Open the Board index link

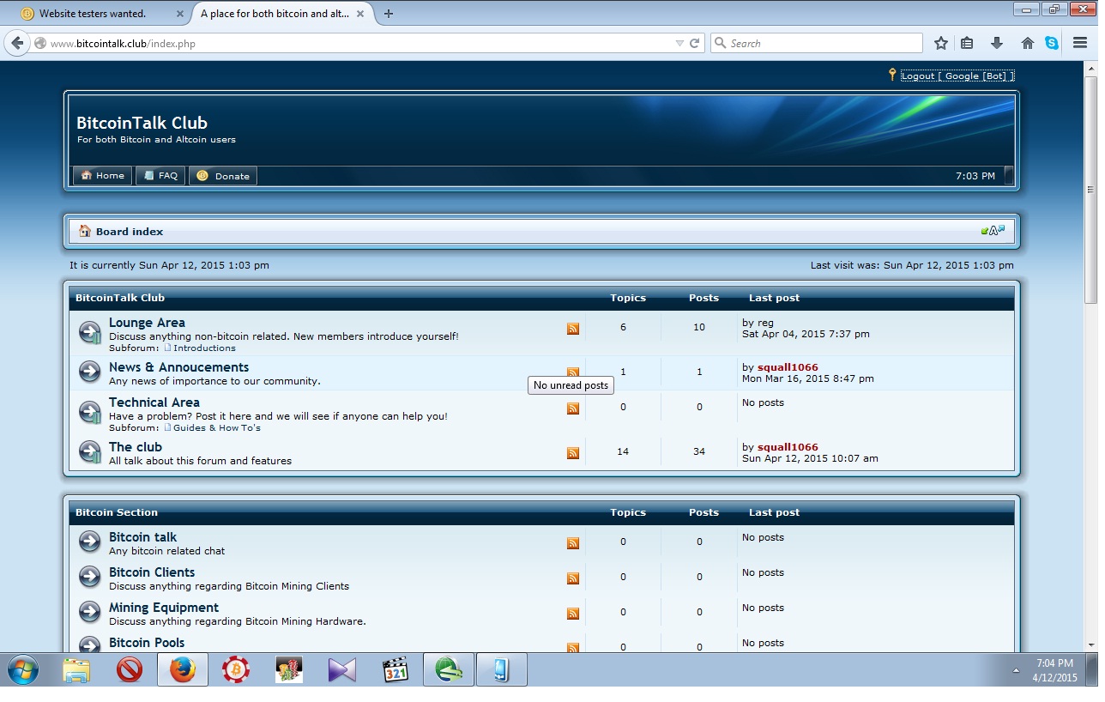pyautogui.click(x=130, y=232)
